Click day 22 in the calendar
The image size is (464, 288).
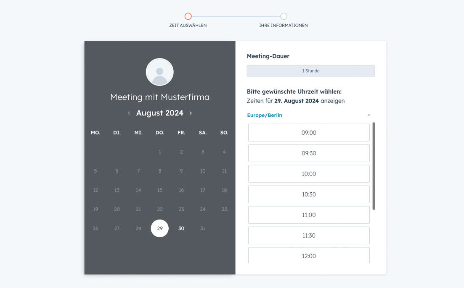pyautogui.click(x=160, y=209)
